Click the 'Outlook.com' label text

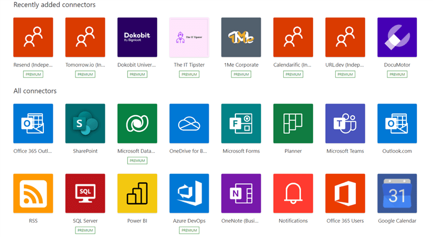pyautogui.click(x=397, y=151)
